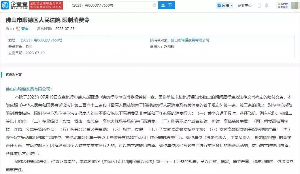Image resolution: width=300 pixels, height=174 pixels.
Task: Open the user avatar in the header
Action: pos(295,5)
